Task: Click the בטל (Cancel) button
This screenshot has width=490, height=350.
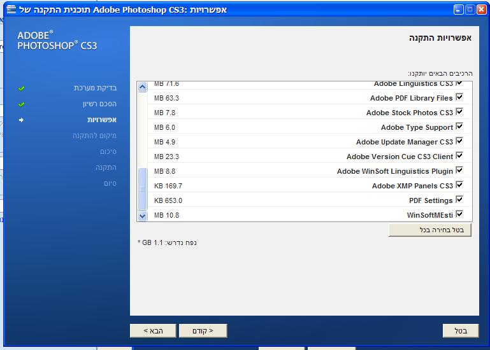Action: click(461, 331)
